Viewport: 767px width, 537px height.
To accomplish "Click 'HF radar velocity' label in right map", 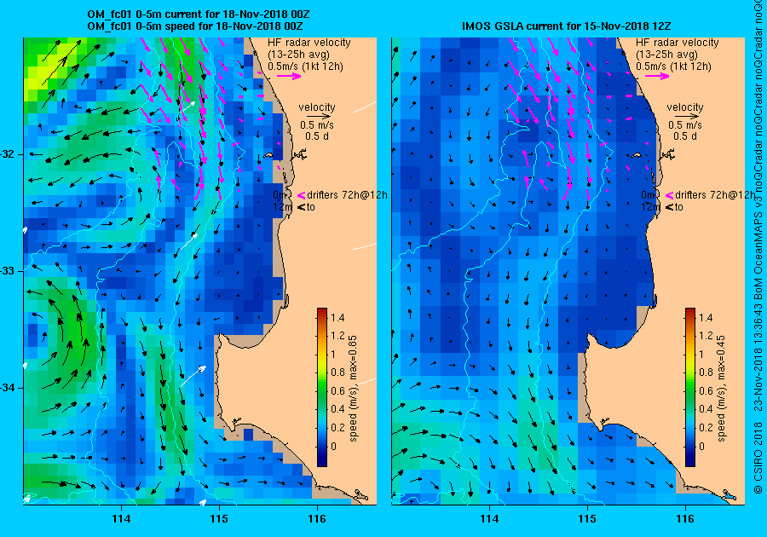I will [678, 43].
